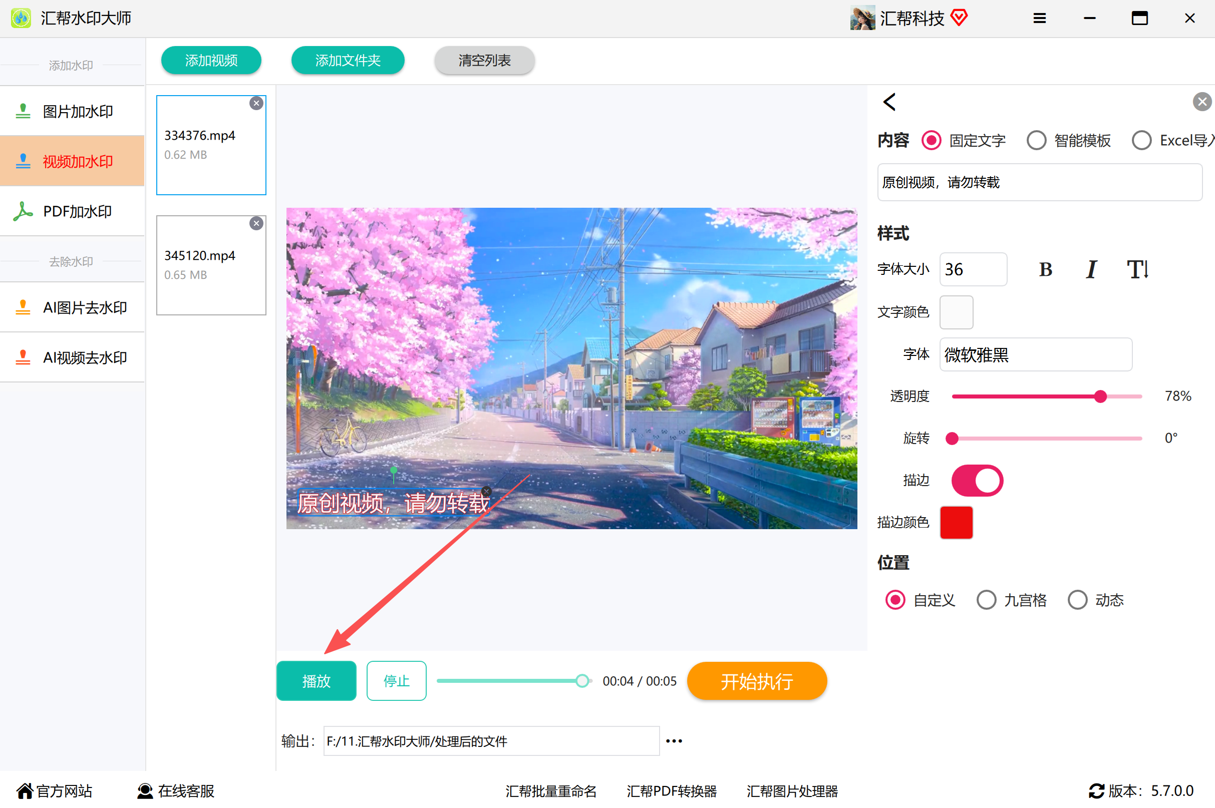Click the 00:04 / 00:05 time display

pyautogui.click(x=639, y=681)
